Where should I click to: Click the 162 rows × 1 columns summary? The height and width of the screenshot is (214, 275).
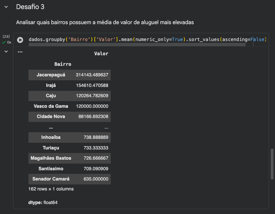(x=51, y=189)
